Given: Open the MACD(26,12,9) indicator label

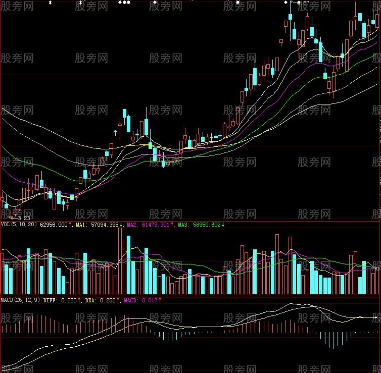Looking at the screenshot, I should pos(20,300).
